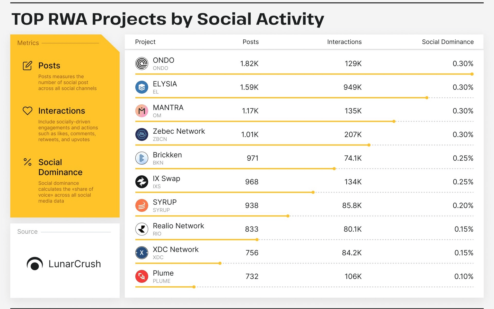Click the Social Dominance percent icon
Screen dimensions: 494x309
(28, 162)
